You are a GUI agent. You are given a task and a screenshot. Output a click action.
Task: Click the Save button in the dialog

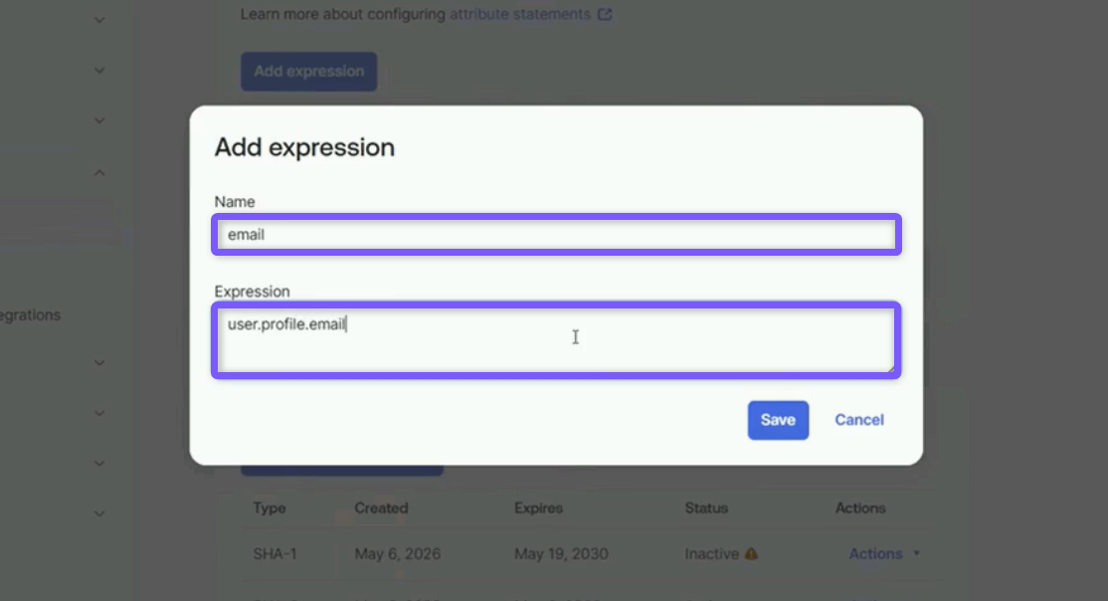pyautogui.click(x=778, y=420)
